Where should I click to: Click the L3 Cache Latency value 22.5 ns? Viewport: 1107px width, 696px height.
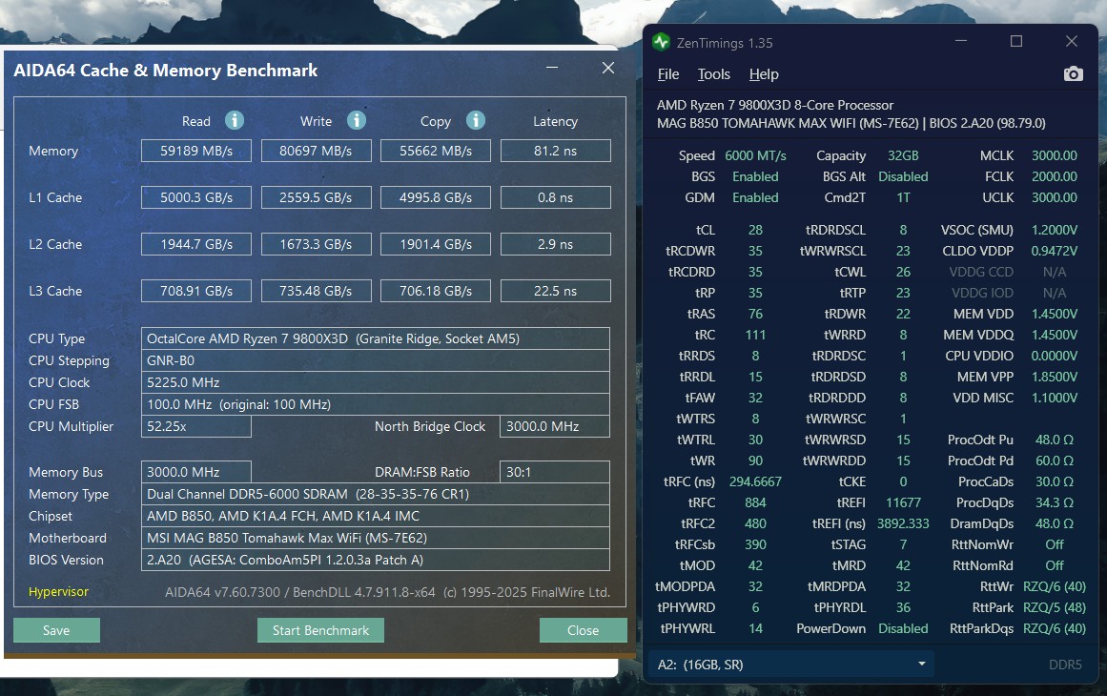pyautogui.click(x=556, y=291)
